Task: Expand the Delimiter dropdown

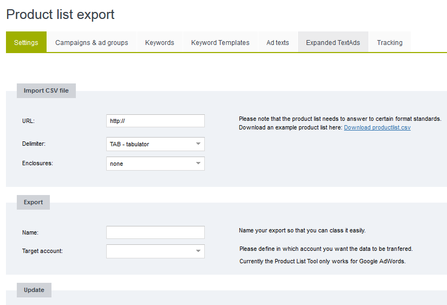Action: pos(155,144)
